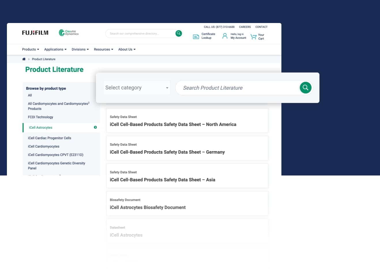Click the CAREERS link
The width and height of the screenshot is (380, 275).
[x=245, y=27]
